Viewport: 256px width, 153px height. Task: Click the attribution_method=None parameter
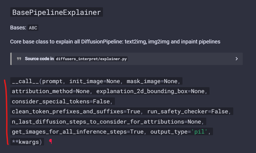[51, 91]
